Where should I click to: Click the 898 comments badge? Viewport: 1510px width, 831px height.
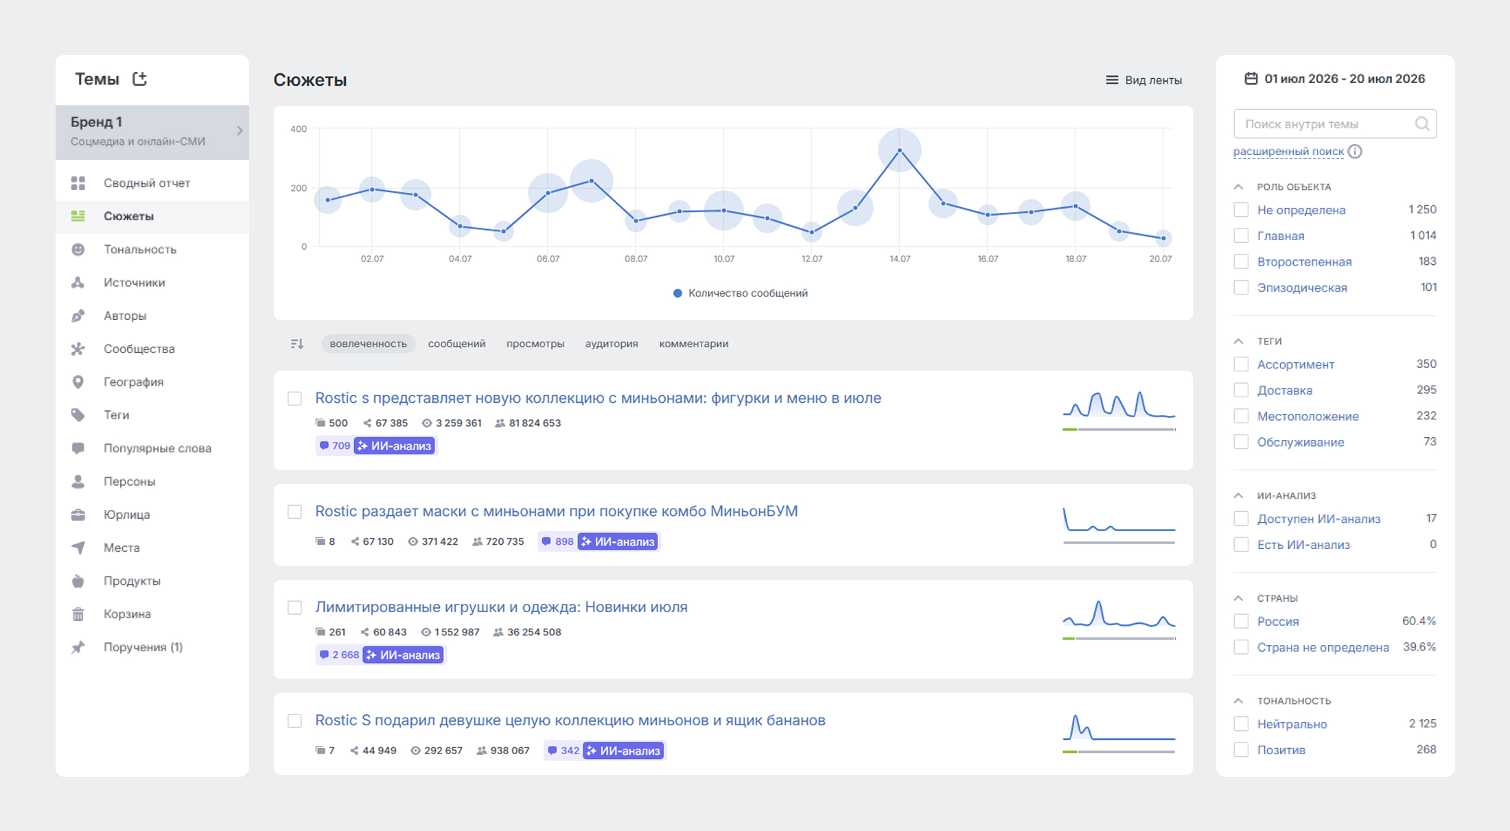point(557,542)
